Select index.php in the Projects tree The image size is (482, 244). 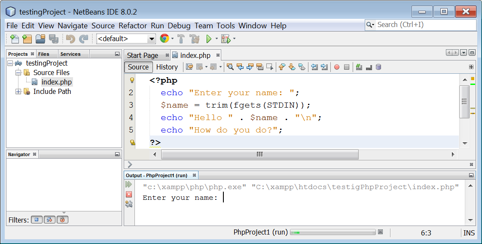coord(57,82)
